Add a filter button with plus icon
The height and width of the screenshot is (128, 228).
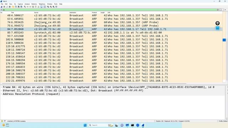point(226,10)
